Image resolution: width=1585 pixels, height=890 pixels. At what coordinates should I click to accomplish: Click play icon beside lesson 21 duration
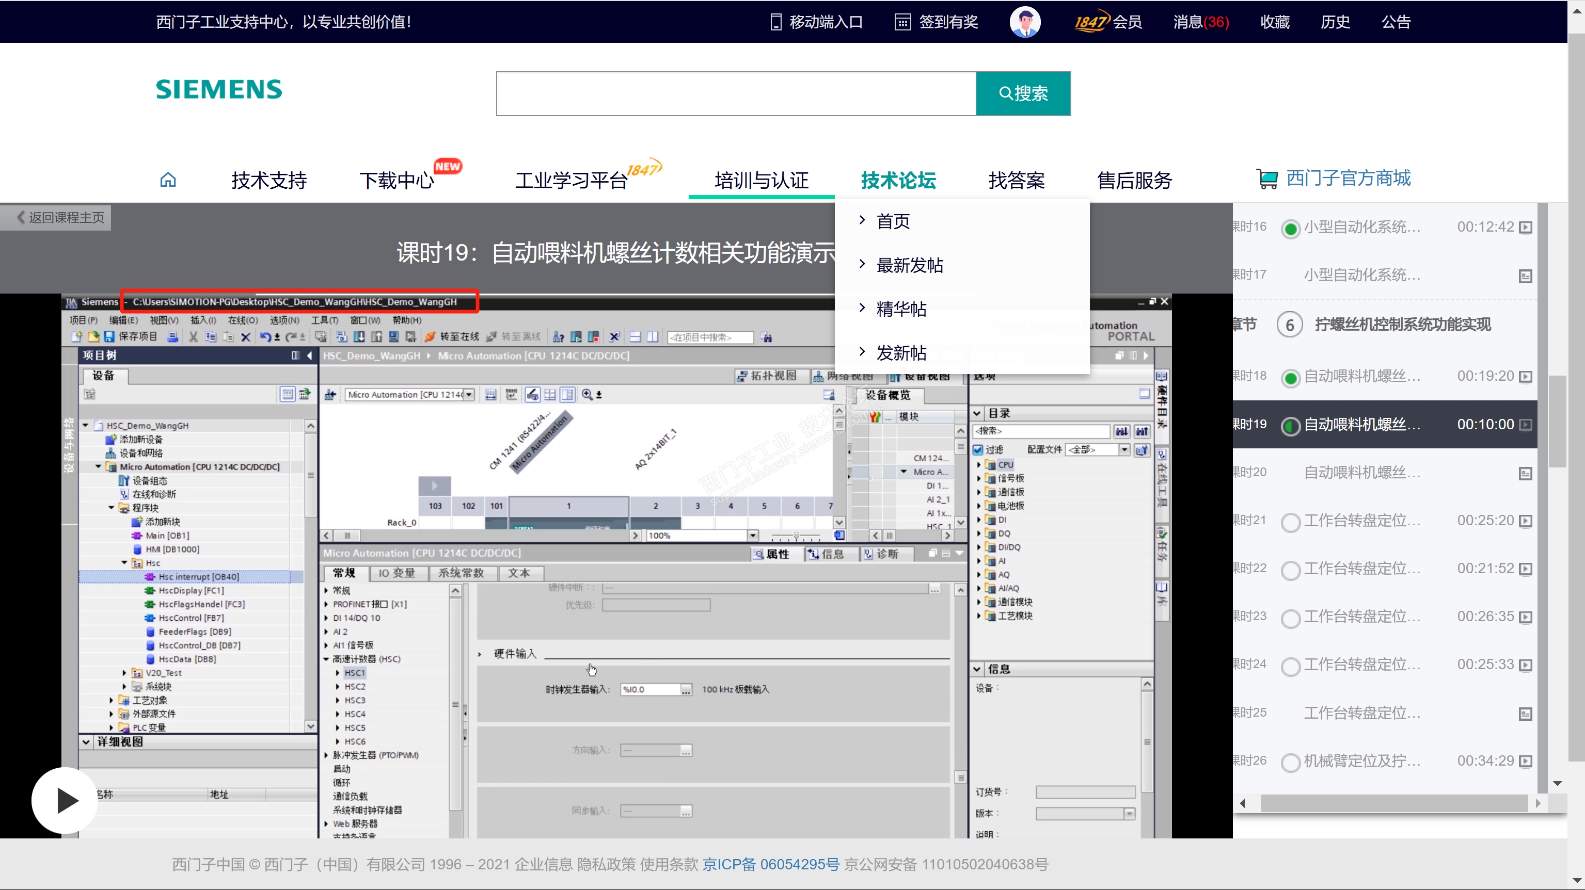pos(1525,521)
